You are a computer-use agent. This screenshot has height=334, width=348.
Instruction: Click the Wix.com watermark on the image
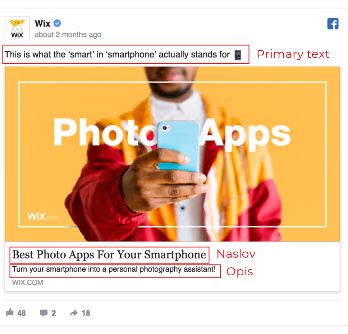pos(43,216)
